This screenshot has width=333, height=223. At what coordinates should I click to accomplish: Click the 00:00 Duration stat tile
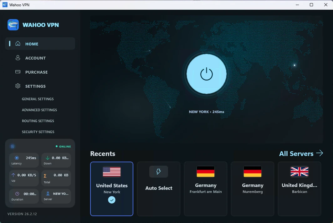[24, 196]
